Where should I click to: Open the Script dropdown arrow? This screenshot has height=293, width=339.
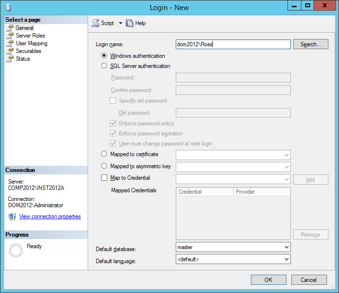120,23
